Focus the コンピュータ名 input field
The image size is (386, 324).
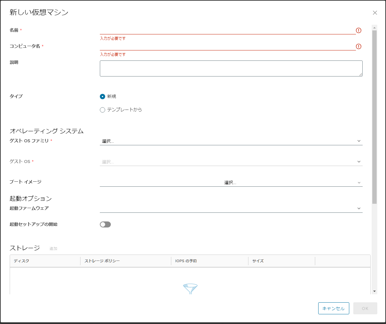228,46
